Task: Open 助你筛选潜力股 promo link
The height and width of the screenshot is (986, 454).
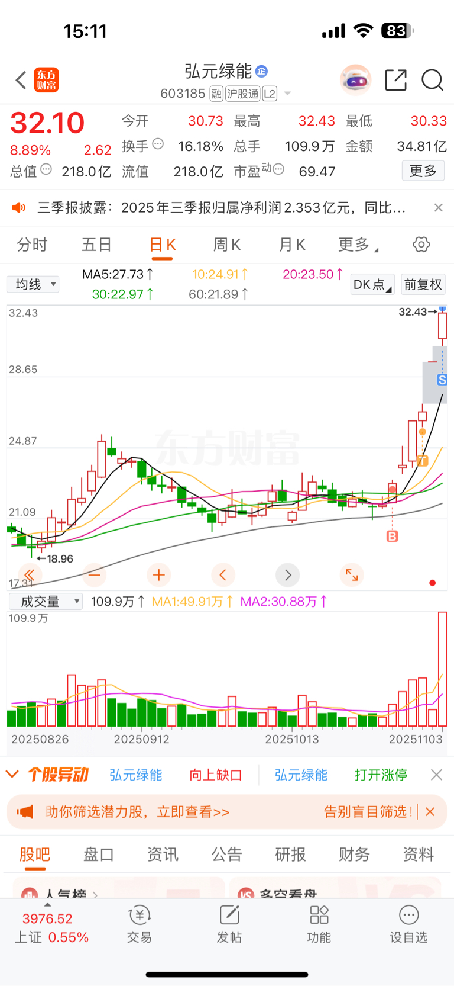Action: (137, 812)
